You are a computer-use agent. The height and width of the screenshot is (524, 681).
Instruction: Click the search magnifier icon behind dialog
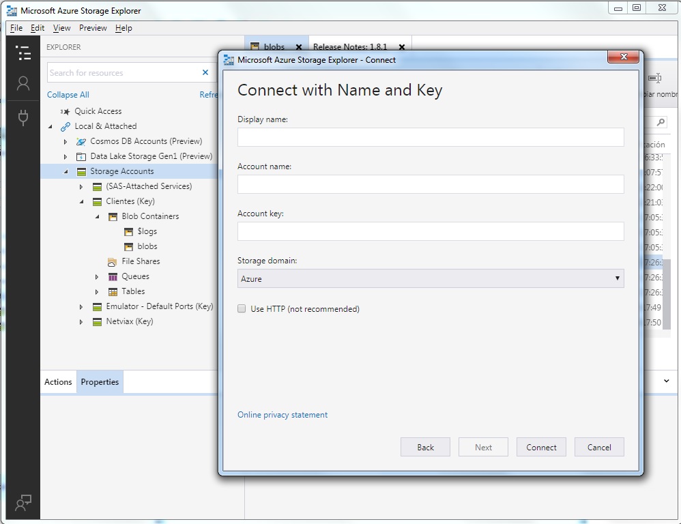(x=661, y=122)
